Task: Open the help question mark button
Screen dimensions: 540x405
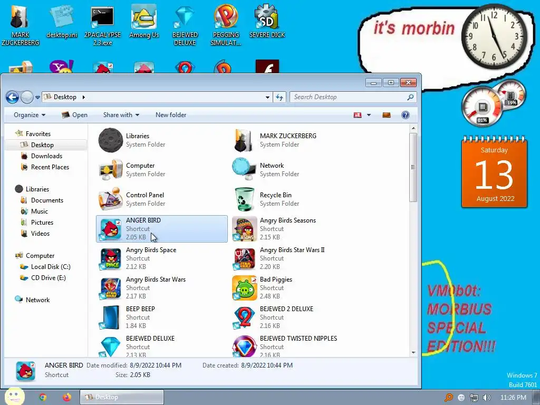Action: [406, 115]
